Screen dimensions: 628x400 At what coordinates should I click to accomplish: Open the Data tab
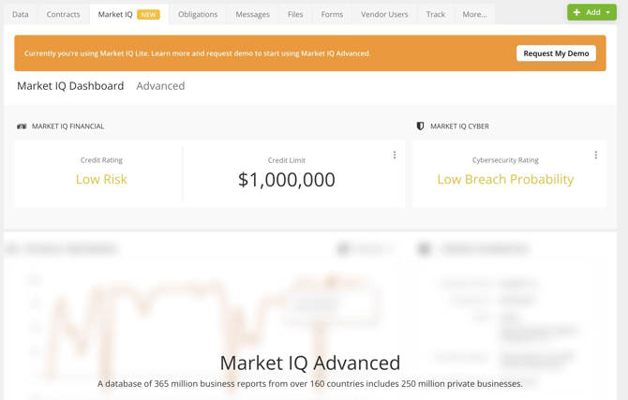(21, 14)
